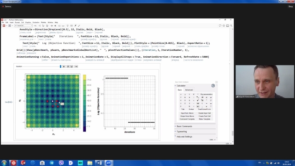Open Telegram from the taskbar
Image resolution: width=295 pixels, height=166 pixels.
tap(52, 163)
